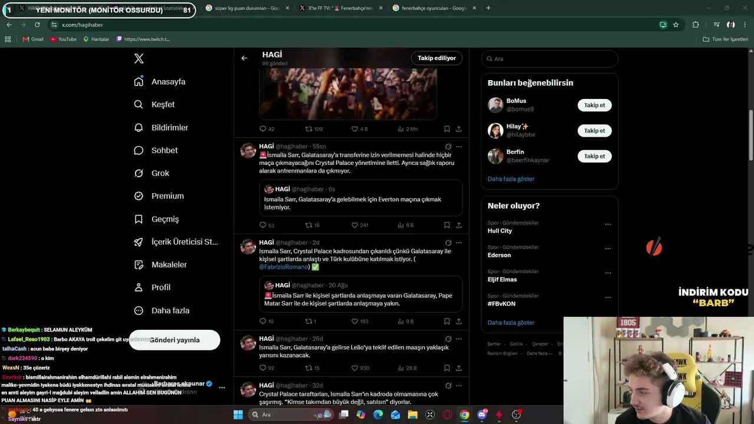Open Bildirimler notifications page

coord(161,127)
